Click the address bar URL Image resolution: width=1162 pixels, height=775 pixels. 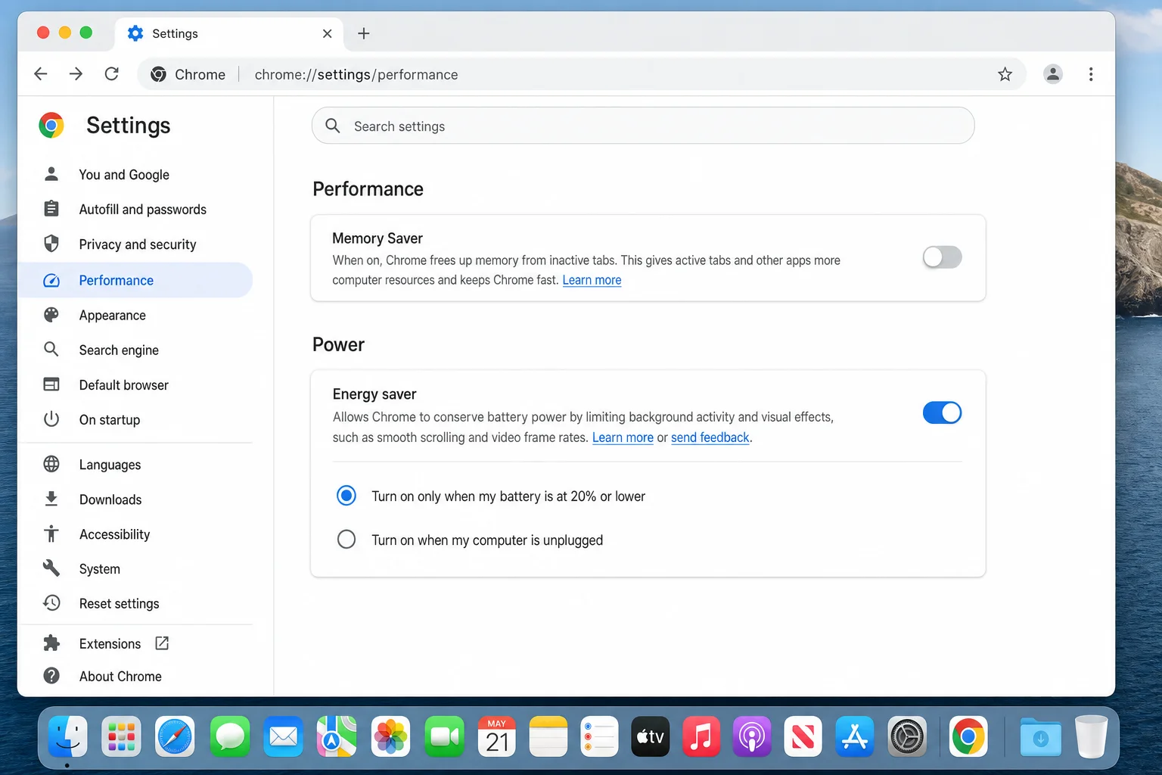coord(356,74)
